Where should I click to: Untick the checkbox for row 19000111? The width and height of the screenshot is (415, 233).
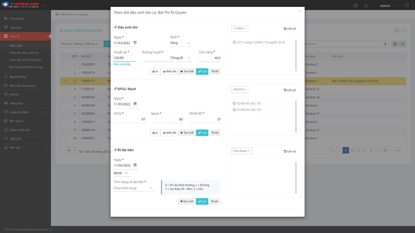click(65, 81)
